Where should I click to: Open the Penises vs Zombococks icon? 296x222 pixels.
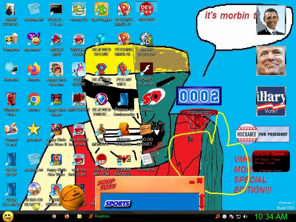click(124, 104)
